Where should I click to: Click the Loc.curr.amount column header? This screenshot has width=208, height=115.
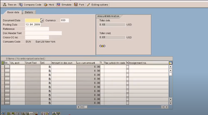[88, 63]
